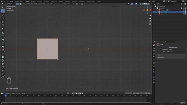Toggle X-ray view button
187x105 pixels.
click(x=141, y=4)
